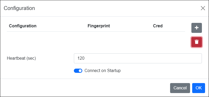Click the empty configuration table area
Image resolution: width=209 pixels, height=97 pixels.
[96, 41]
